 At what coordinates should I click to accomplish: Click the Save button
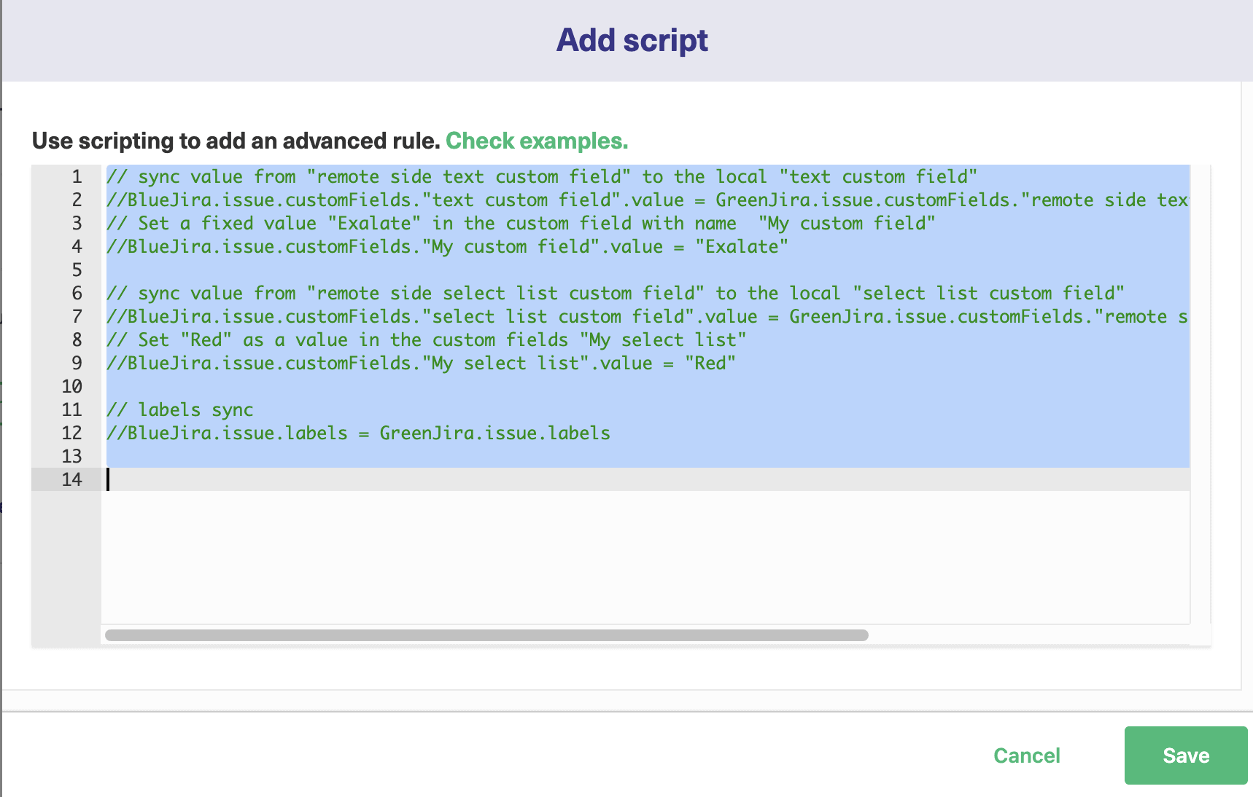click(1185, 755)
